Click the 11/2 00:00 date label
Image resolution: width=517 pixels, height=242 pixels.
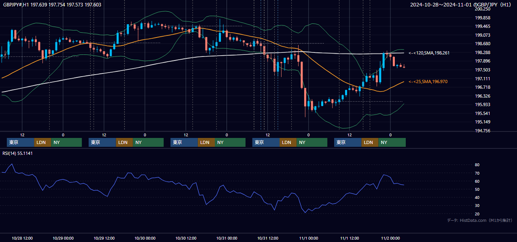pyautogui.click(x=390, y=238)
